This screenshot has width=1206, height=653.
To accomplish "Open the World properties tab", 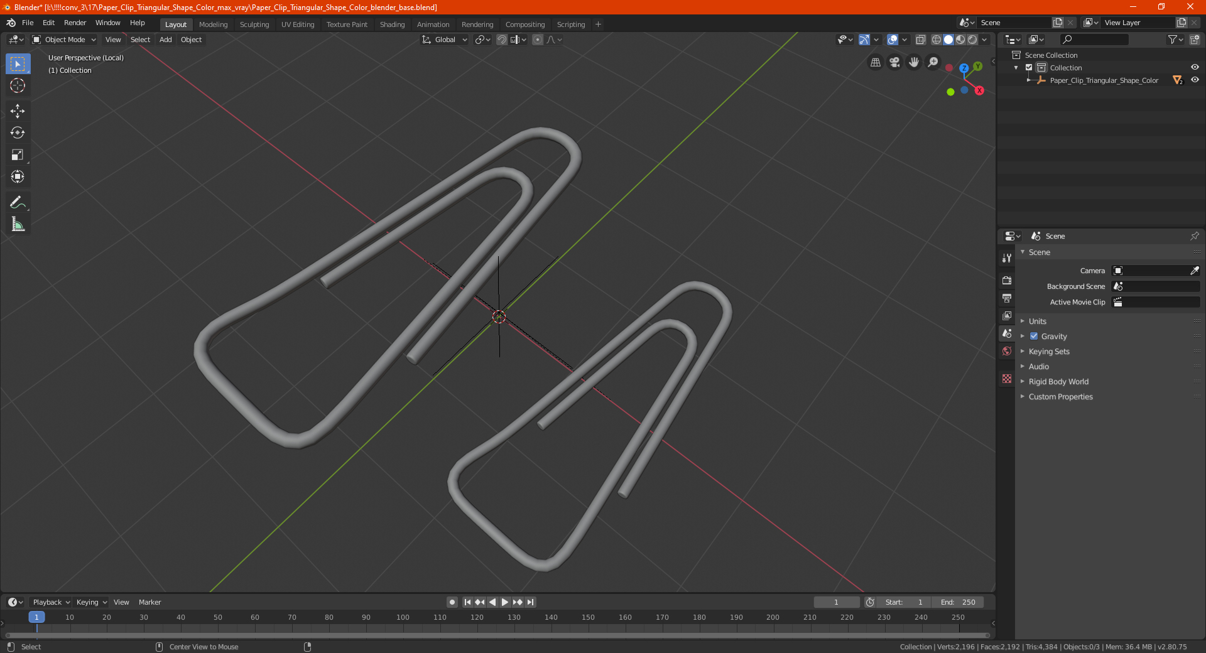I will [x=1007, y=351].
